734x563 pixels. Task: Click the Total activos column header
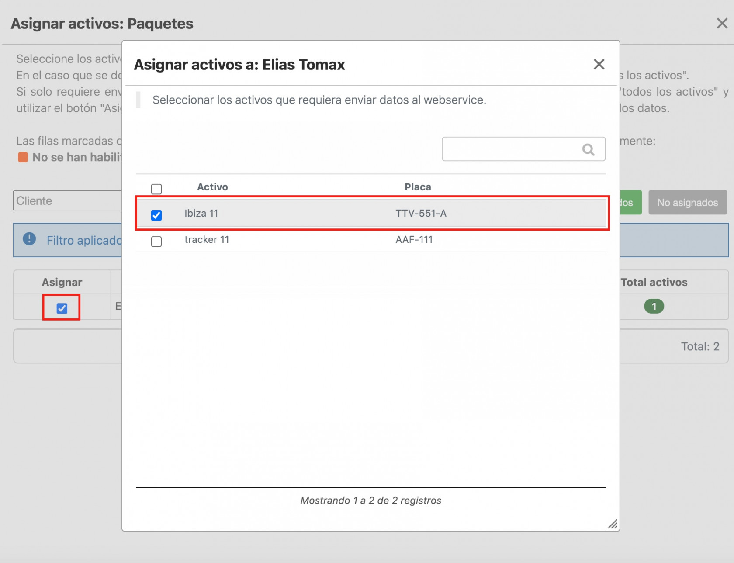(654, 282)
